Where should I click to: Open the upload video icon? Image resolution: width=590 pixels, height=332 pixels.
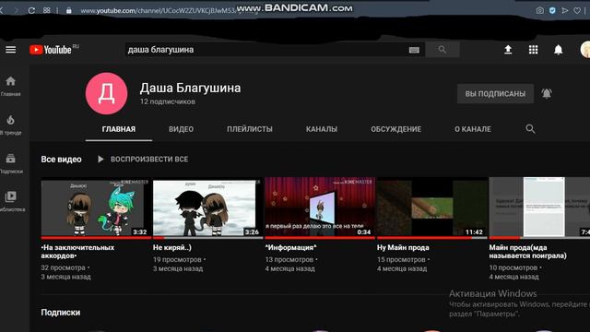click(x=508, y=50)
